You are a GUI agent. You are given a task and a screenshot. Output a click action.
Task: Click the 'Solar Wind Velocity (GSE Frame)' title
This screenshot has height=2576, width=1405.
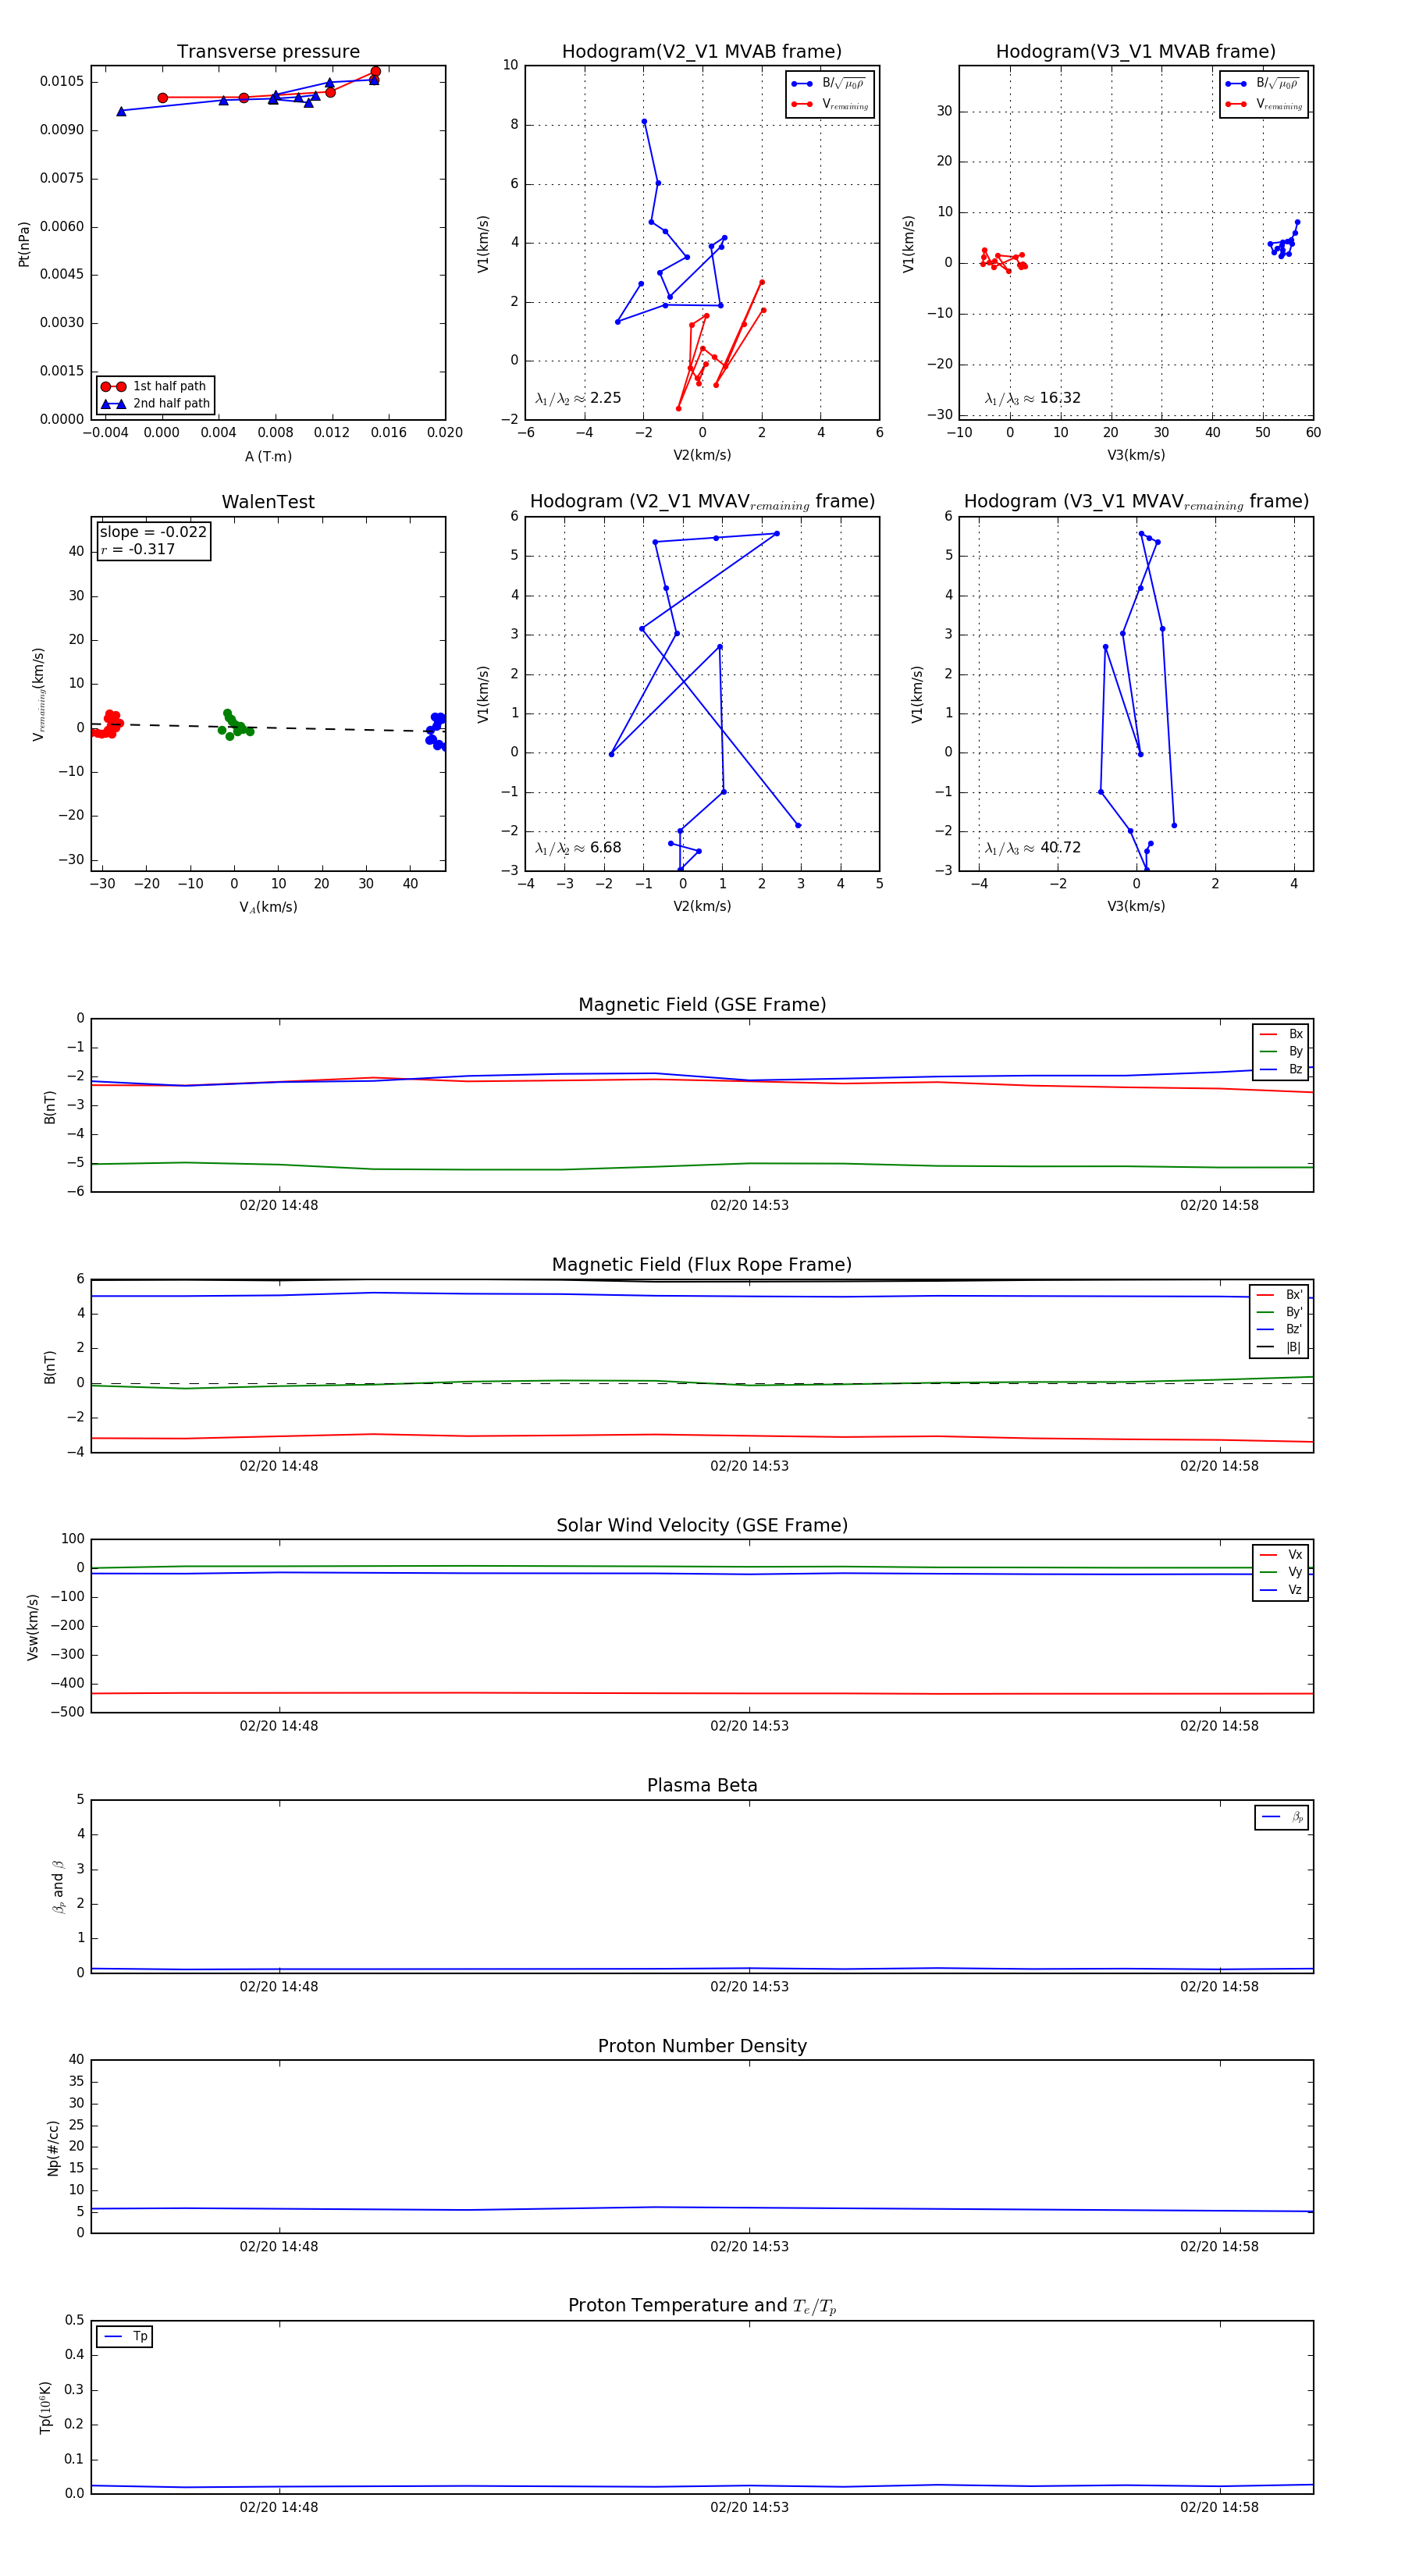pos(702,1525)
